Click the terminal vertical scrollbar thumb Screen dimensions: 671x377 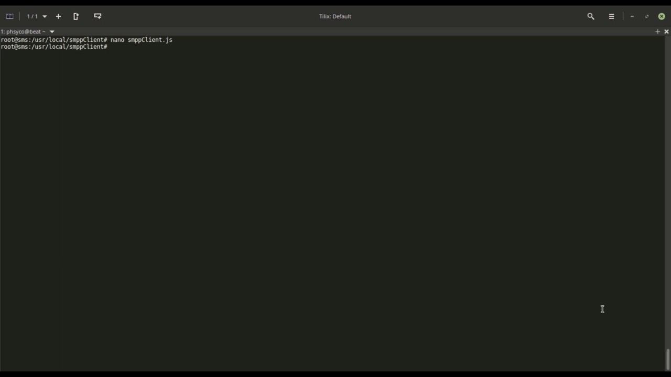(668, 359)
